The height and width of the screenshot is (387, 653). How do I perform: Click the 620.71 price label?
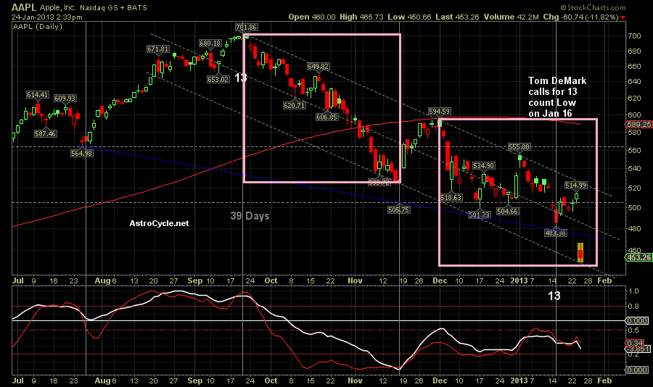tap(295, 106)
